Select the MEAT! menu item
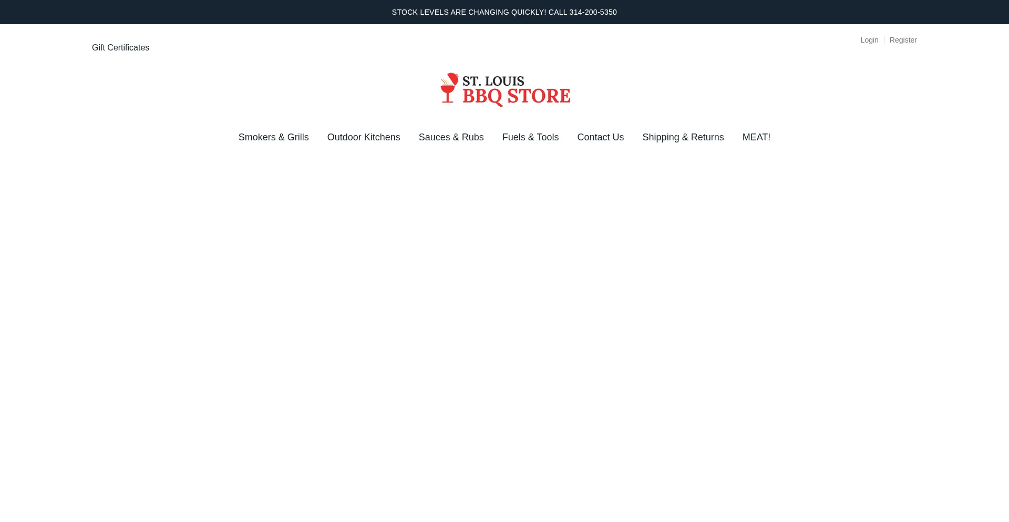Screen dimensions: 1009x522 (x=756, y=137)
